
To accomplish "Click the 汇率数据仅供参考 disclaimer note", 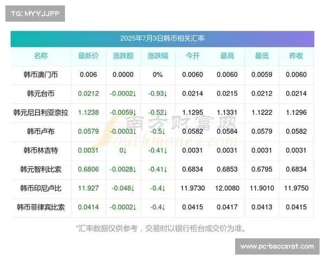I will (161, 229).
